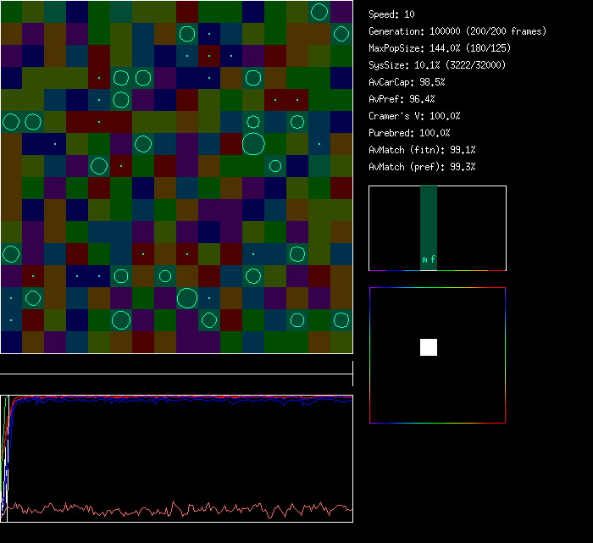
Task: Click the "m" label in histogram
Action: click(424, 260)
